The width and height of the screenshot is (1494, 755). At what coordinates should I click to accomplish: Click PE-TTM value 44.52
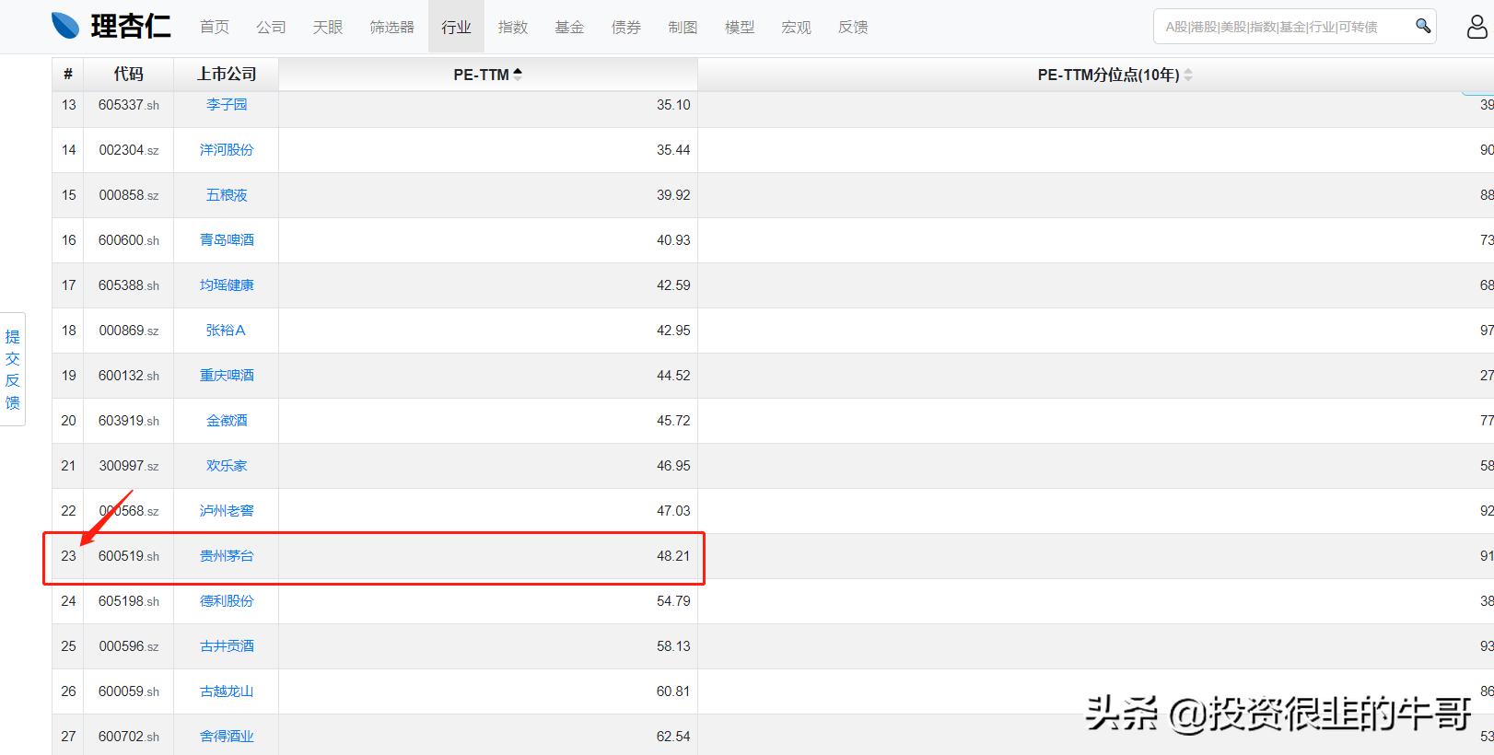click(673, 376)
